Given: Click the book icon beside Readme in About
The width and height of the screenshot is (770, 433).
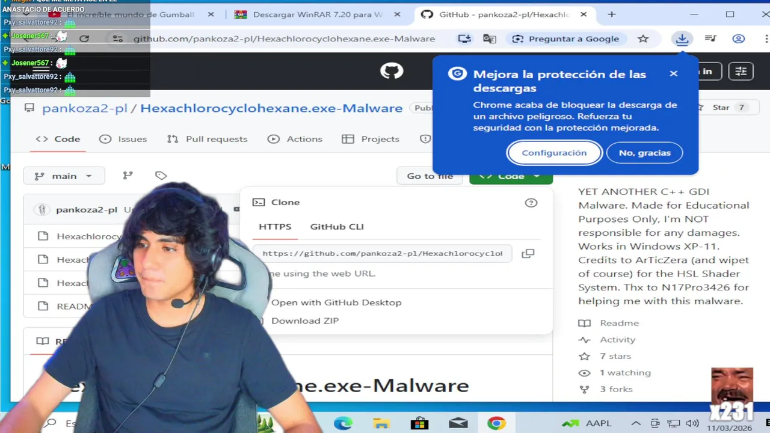Looking at the screenshot, I should [584, 323].
